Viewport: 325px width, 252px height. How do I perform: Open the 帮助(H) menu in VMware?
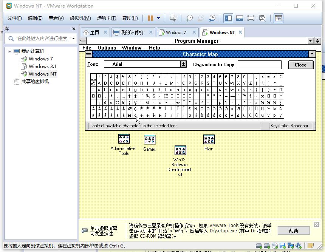130,18
